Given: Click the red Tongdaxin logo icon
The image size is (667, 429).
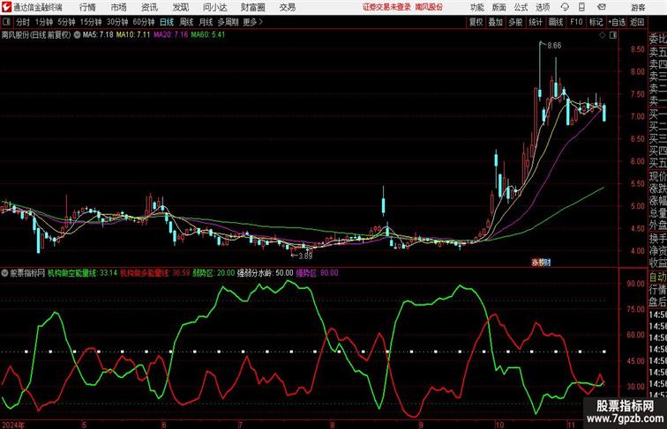Looking at the screenshot, I should (6, 7).
